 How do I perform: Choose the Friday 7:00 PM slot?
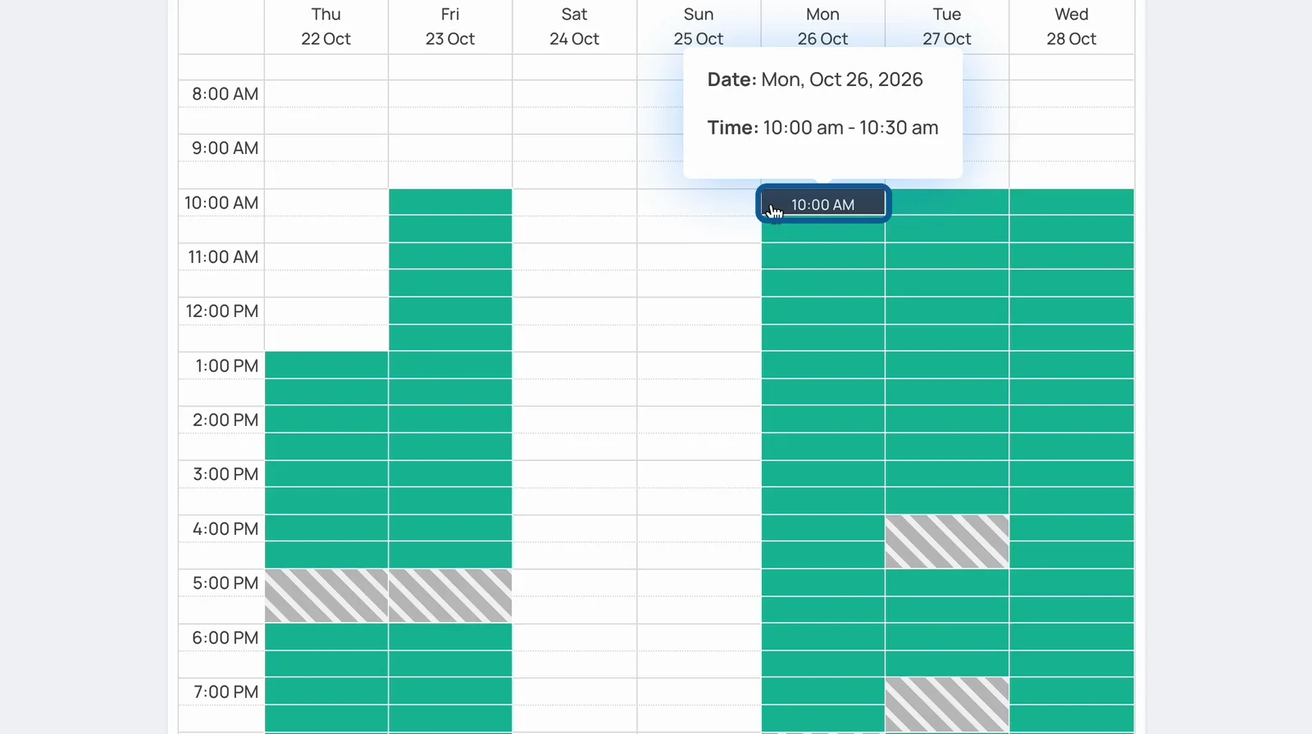pyautogui.click(x=450, y=691)
